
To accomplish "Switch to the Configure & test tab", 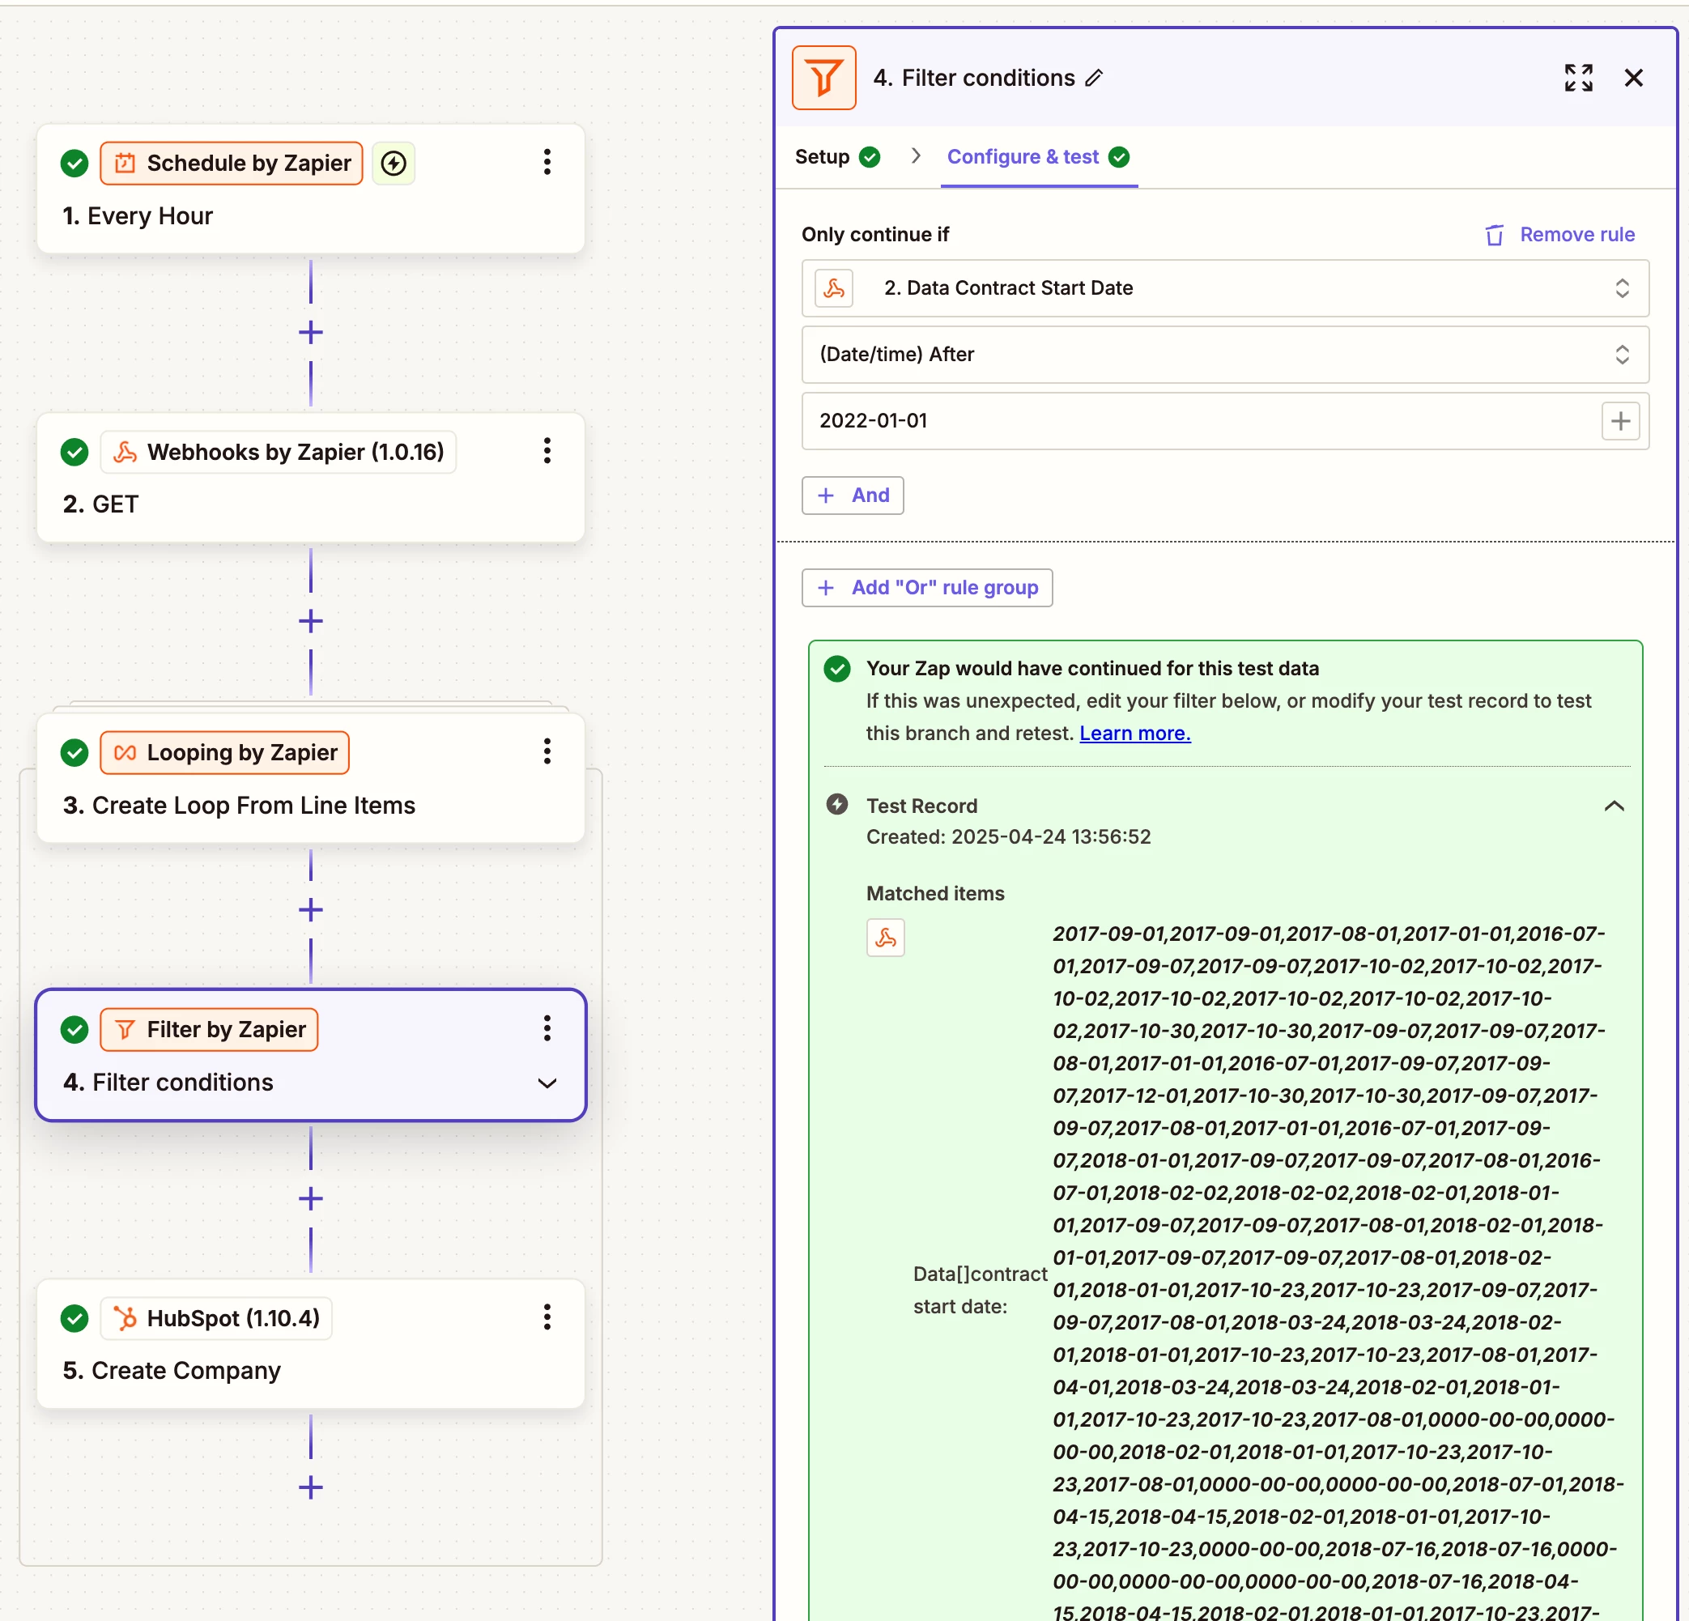I will click(1038, 157).
